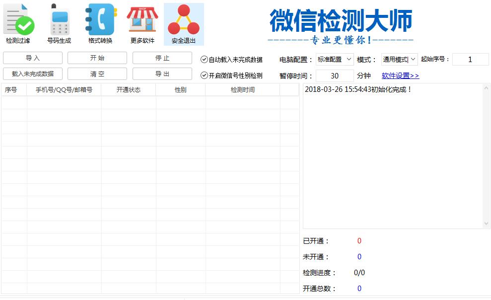
Task: Click the 开始 start button
Action: click(97, 58)
